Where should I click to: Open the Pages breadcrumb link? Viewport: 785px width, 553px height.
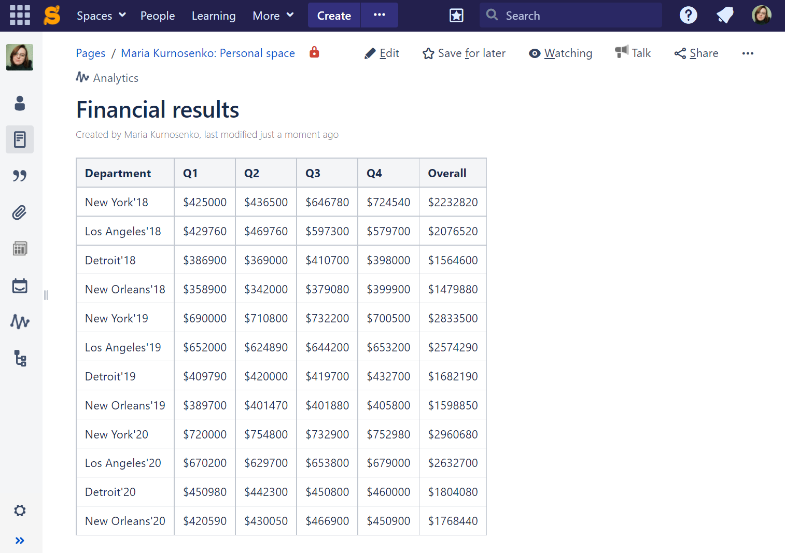(x=90, y=53)
